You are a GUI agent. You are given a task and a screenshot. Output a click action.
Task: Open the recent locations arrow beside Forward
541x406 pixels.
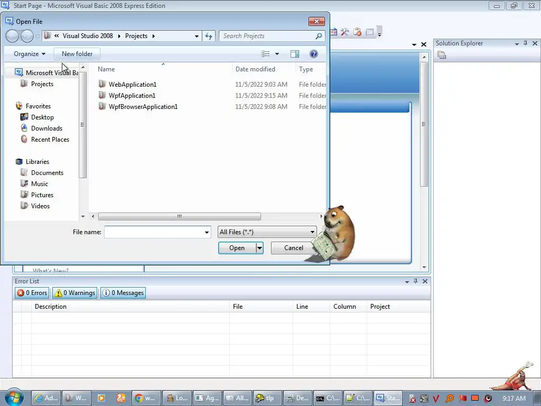click(x=38, y=36)
